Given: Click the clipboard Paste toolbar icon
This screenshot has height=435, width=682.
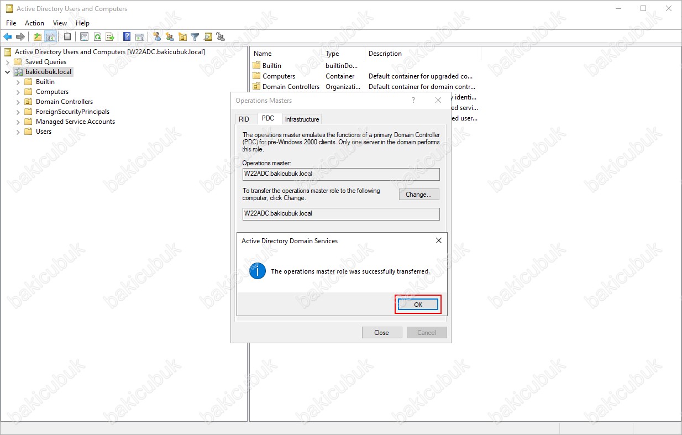Looking at the screenshot, I should (x=67, y=37).
